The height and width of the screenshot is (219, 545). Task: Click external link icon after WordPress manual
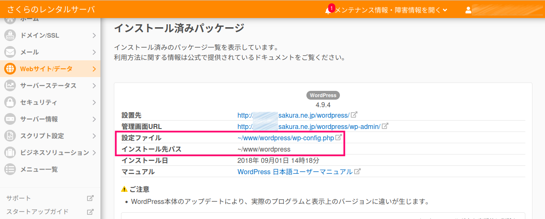357,171
